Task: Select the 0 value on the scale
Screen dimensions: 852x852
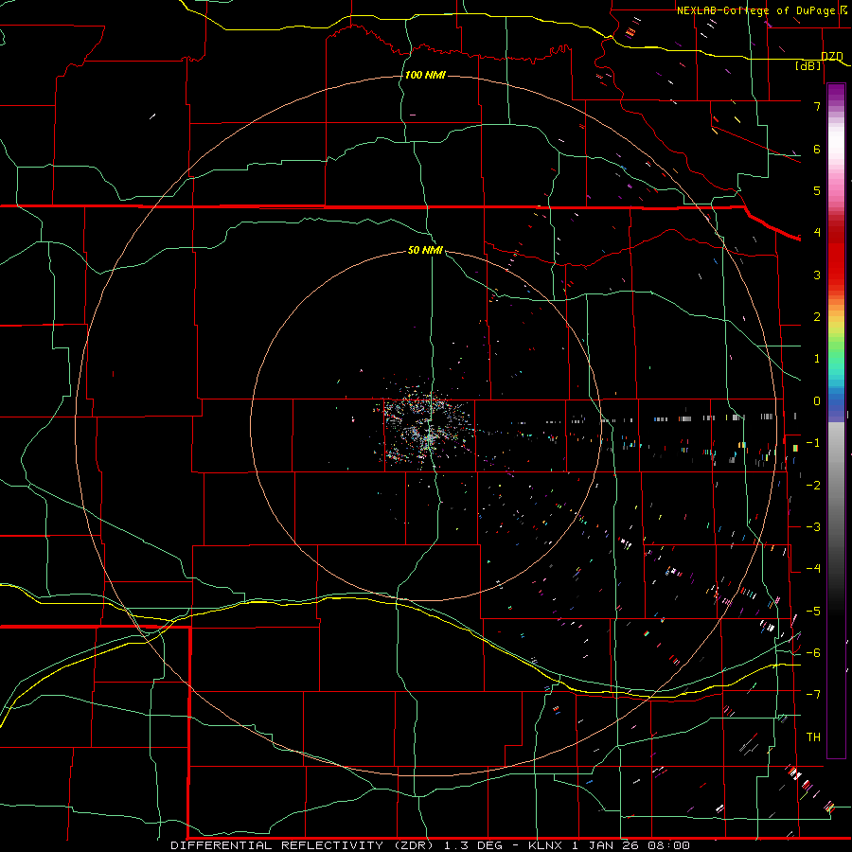Action: 817,401
